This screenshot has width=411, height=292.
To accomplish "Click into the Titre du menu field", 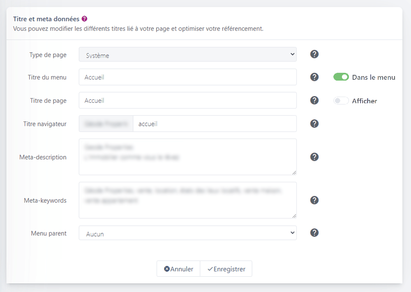I will 187,77.
